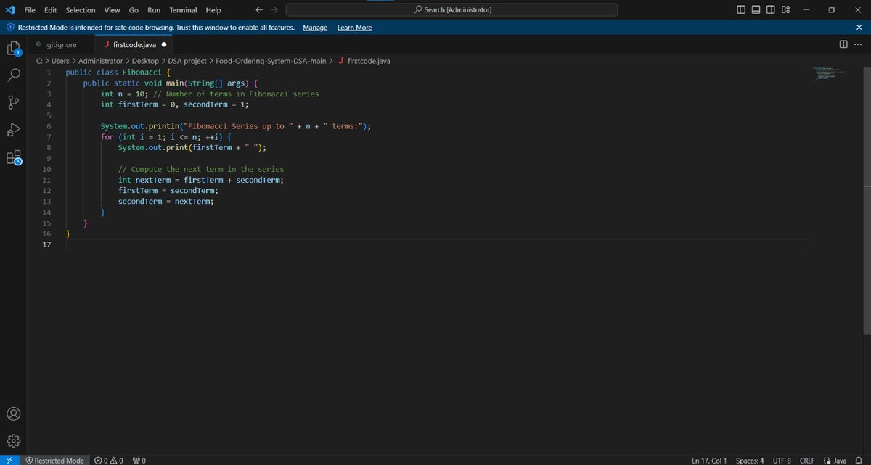Open the Help menu

[x=213, y=10]
